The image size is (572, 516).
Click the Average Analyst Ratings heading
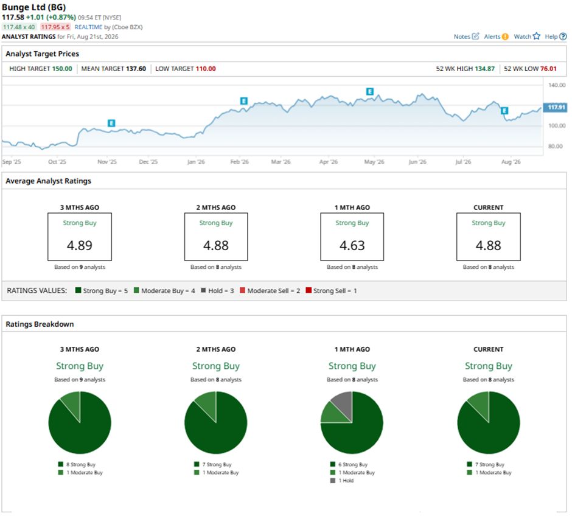[x=49, y=181]
